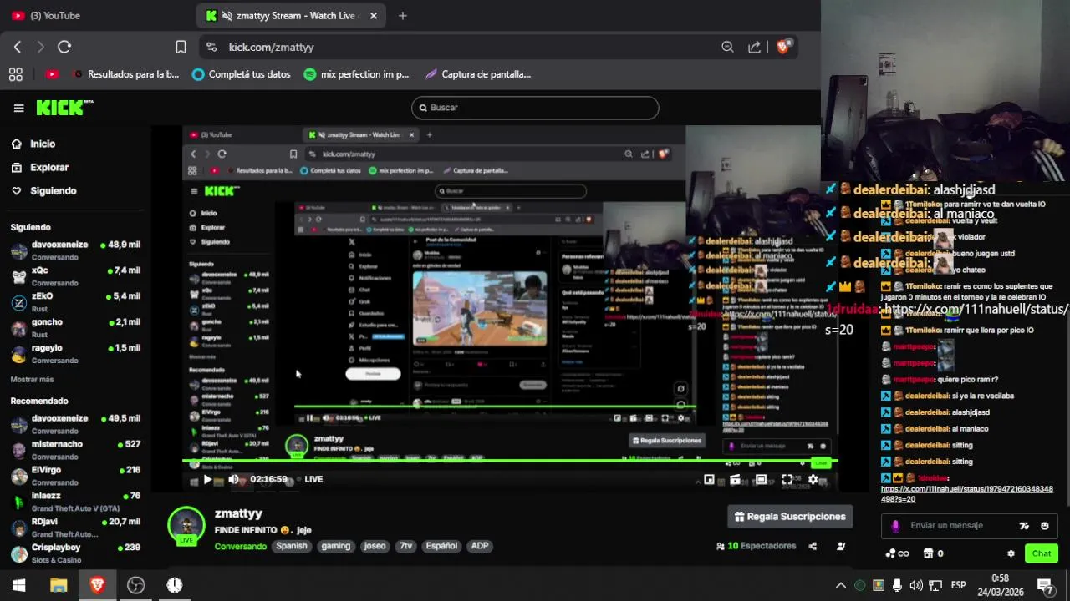Open the Windows Start menu
The width and height of the screenshot is (1070, 601).
pos(19,585)
